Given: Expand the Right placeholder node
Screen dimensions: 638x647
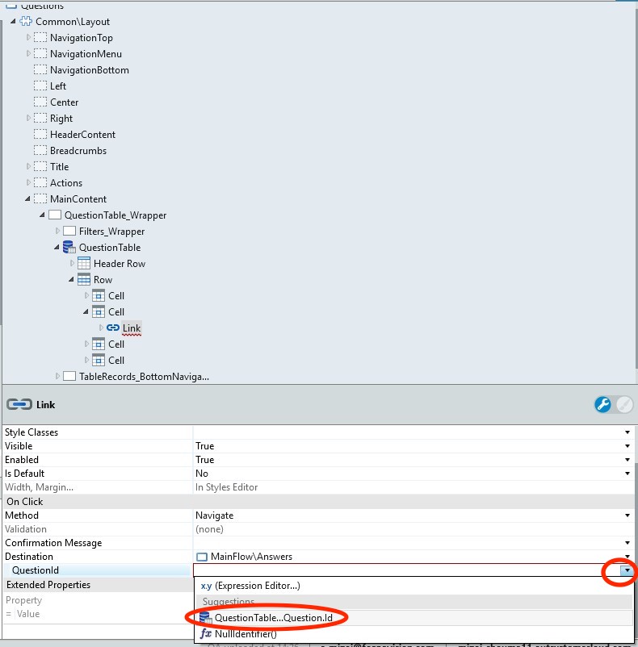Looking at the screenshot, I should [x=28, y=118].
